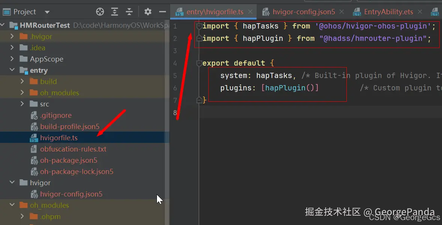Fold the export default block

[199, 63]
